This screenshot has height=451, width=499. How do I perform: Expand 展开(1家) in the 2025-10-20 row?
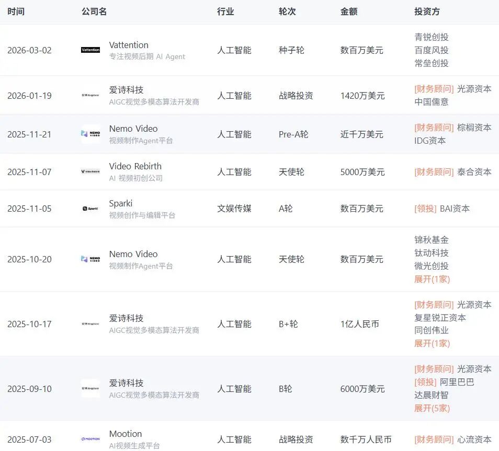pos(432,279)
